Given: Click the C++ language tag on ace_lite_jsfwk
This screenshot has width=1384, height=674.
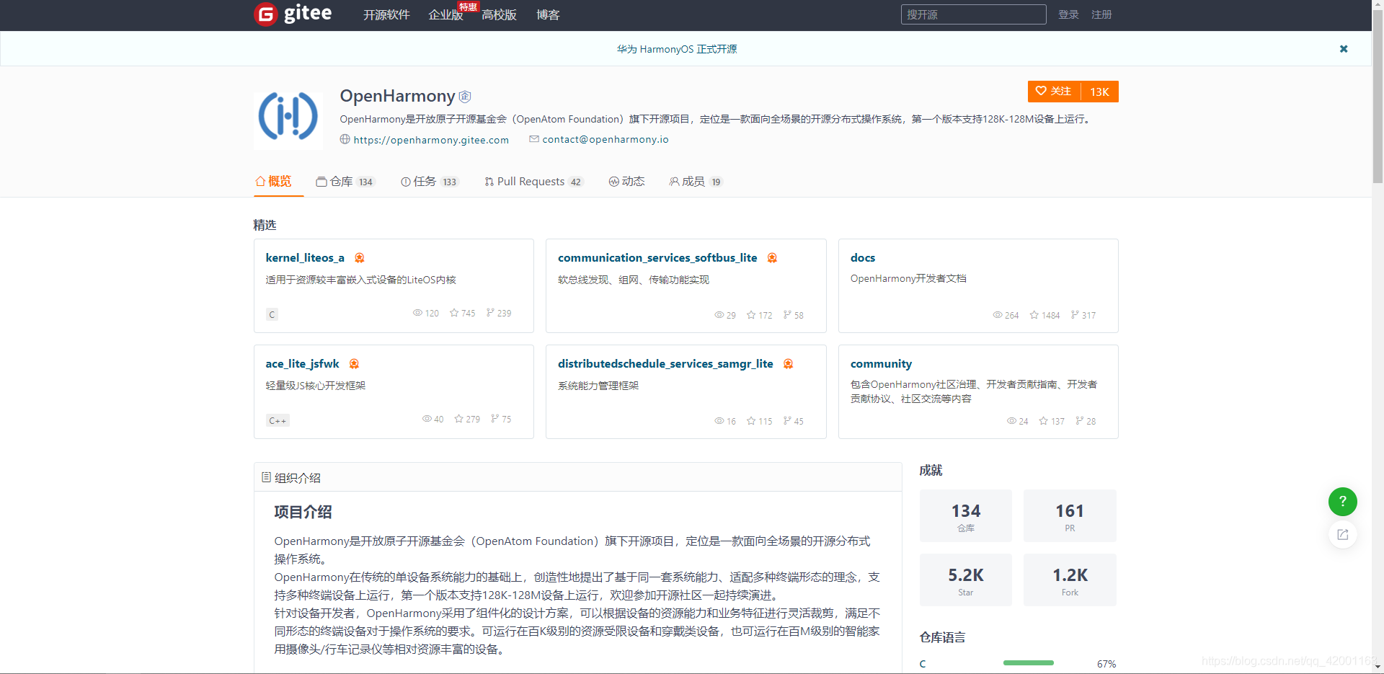Looking at the screenshot, I should 278,420.
